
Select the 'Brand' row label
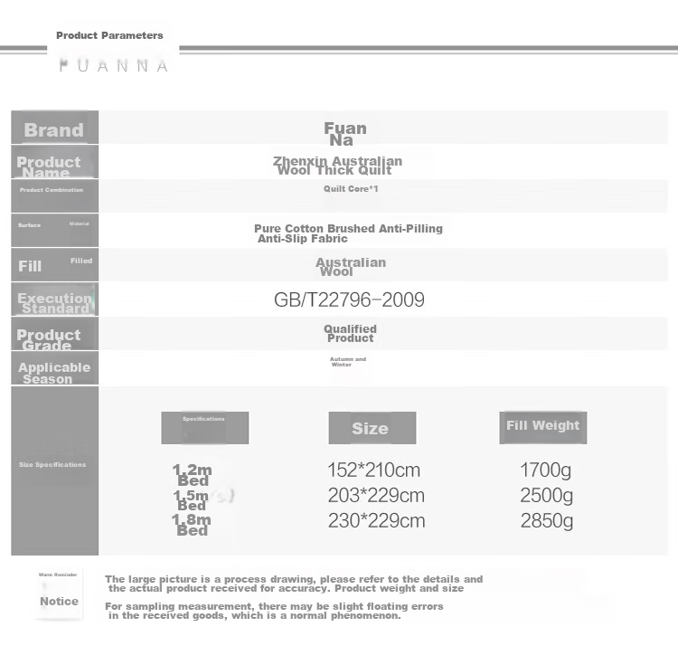pyautogui.click(x=54, y=129)
